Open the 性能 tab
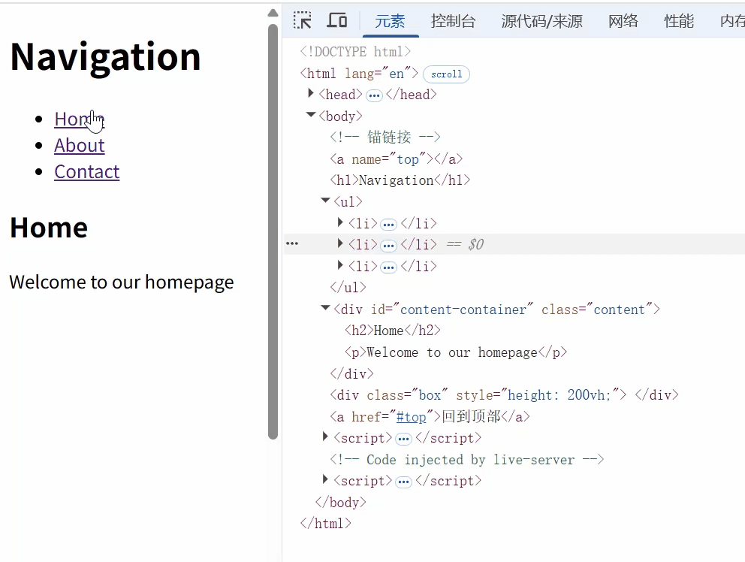This screenshot has width=745, height=562. [x=679, y=21]
